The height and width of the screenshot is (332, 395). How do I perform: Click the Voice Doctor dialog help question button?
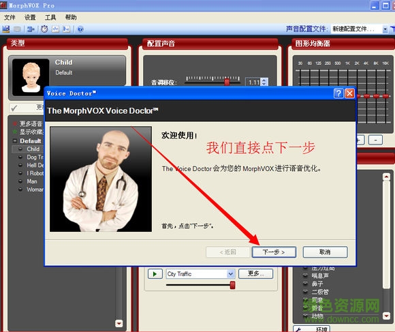pos(338,93)
